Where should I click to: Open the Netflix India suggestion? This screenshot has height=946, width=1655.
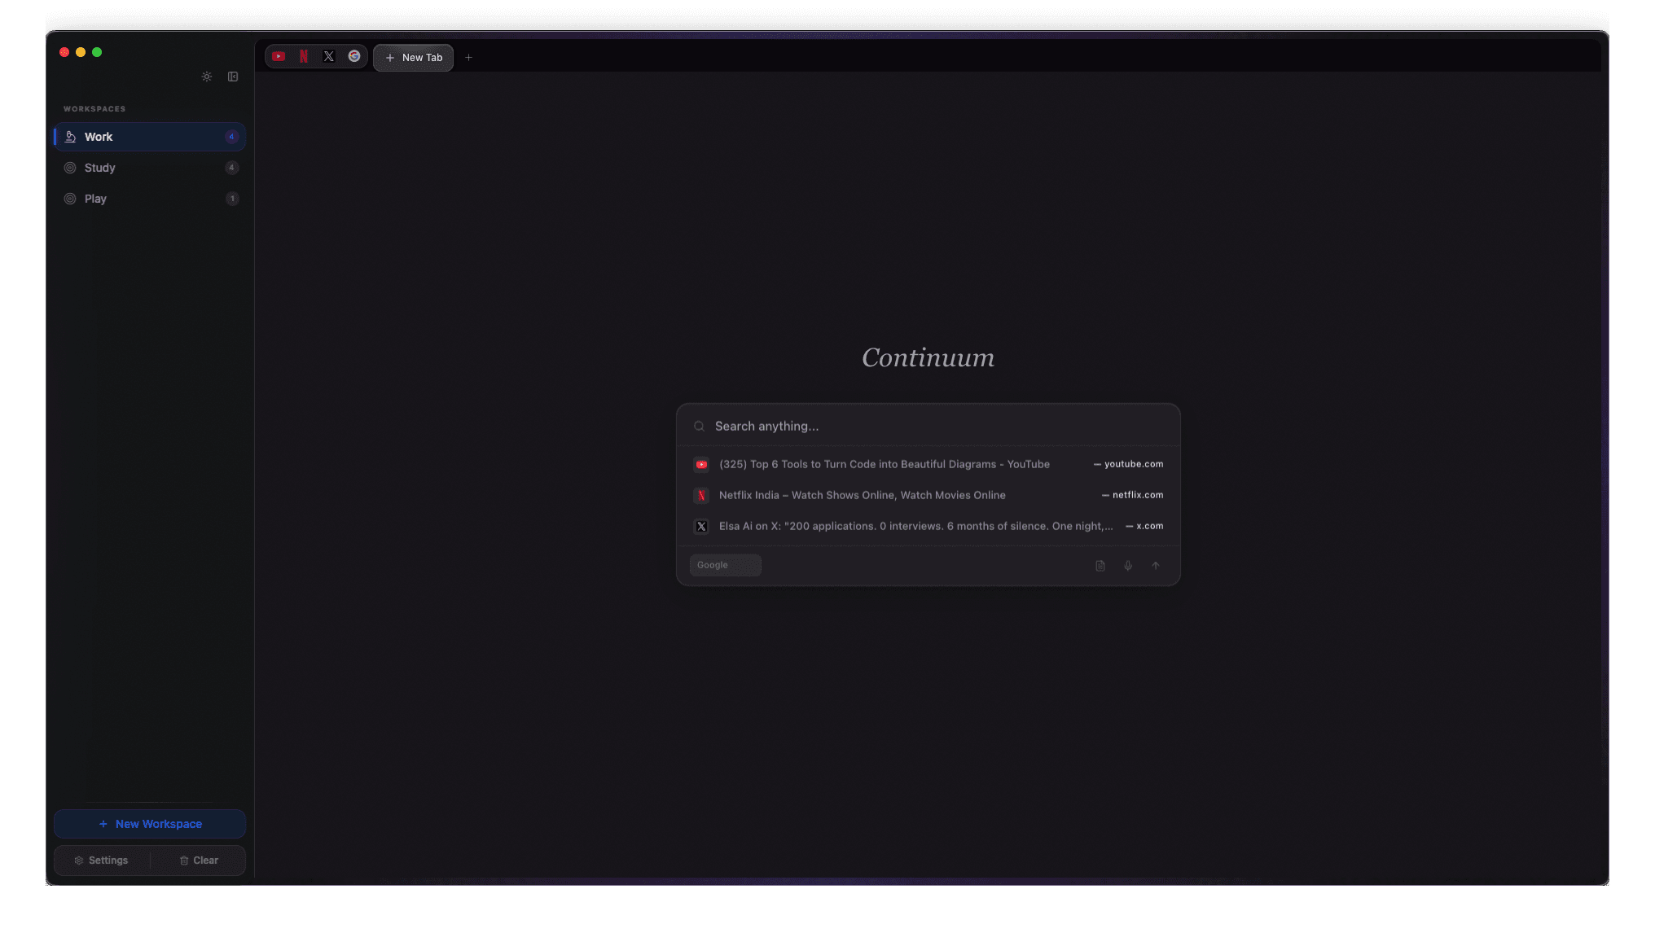pos(862,495)
